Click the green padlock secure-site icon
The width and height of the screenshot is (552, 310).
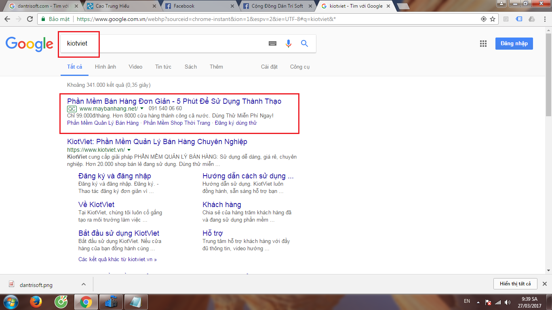click(x=43, y=19)
